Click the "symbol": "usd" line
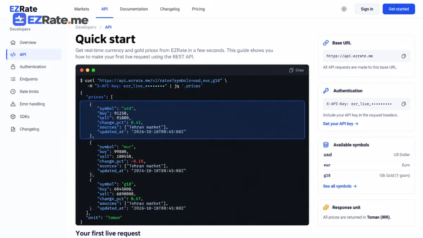 (x=117, y=109)
